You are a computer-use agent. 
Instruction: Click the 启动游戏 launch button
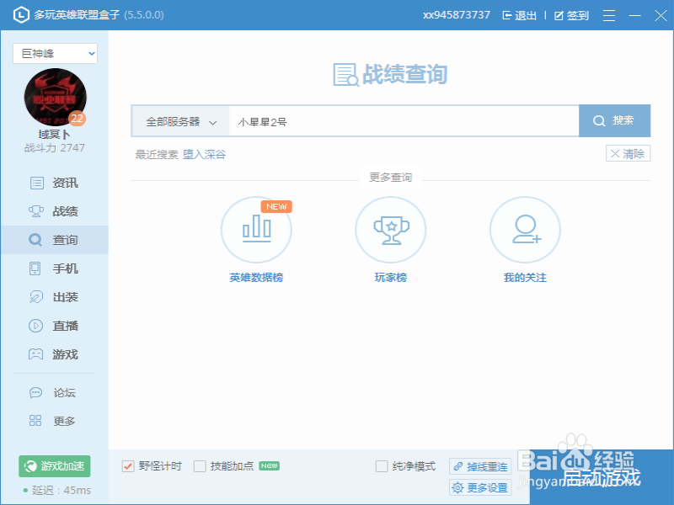602,477
